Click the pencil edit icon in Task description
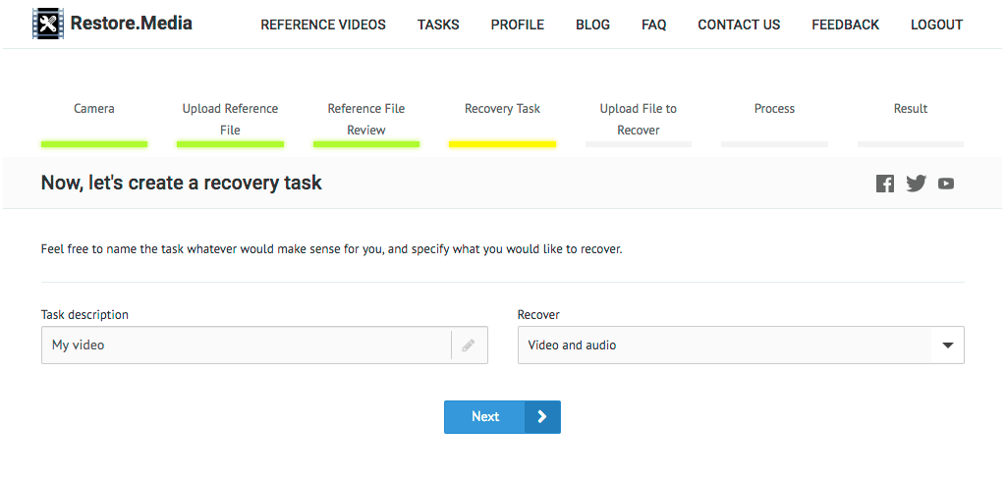 click(x=469, y=345)
